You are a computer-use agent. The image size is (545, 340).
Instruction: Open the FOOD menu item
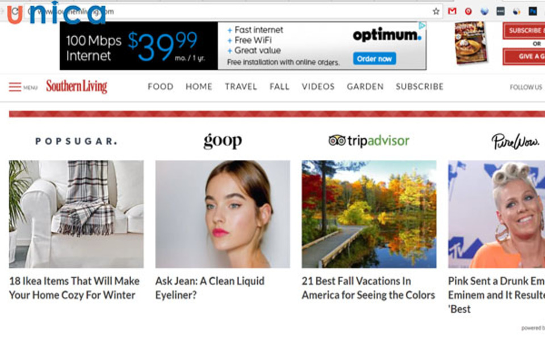(x=160, y=86)
